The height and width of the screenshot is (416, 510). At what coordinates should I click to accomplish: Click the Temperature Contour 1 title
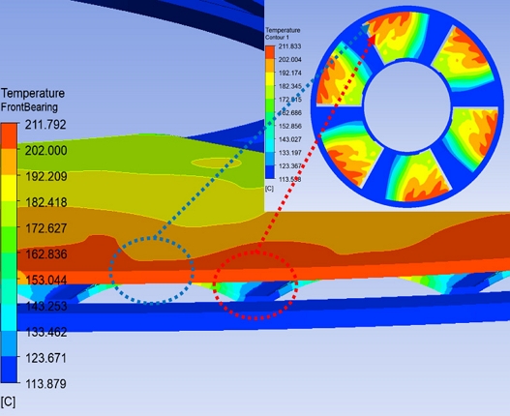point(283,34)
